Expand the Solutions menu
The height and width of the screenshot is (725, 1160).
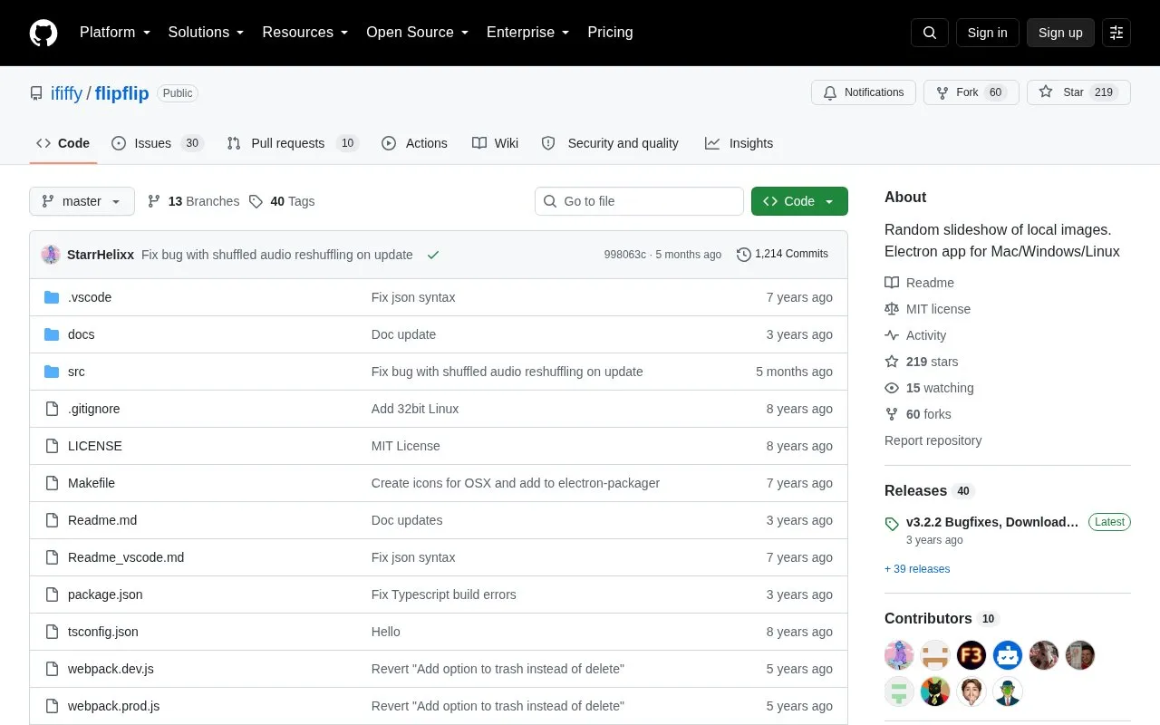207,33
